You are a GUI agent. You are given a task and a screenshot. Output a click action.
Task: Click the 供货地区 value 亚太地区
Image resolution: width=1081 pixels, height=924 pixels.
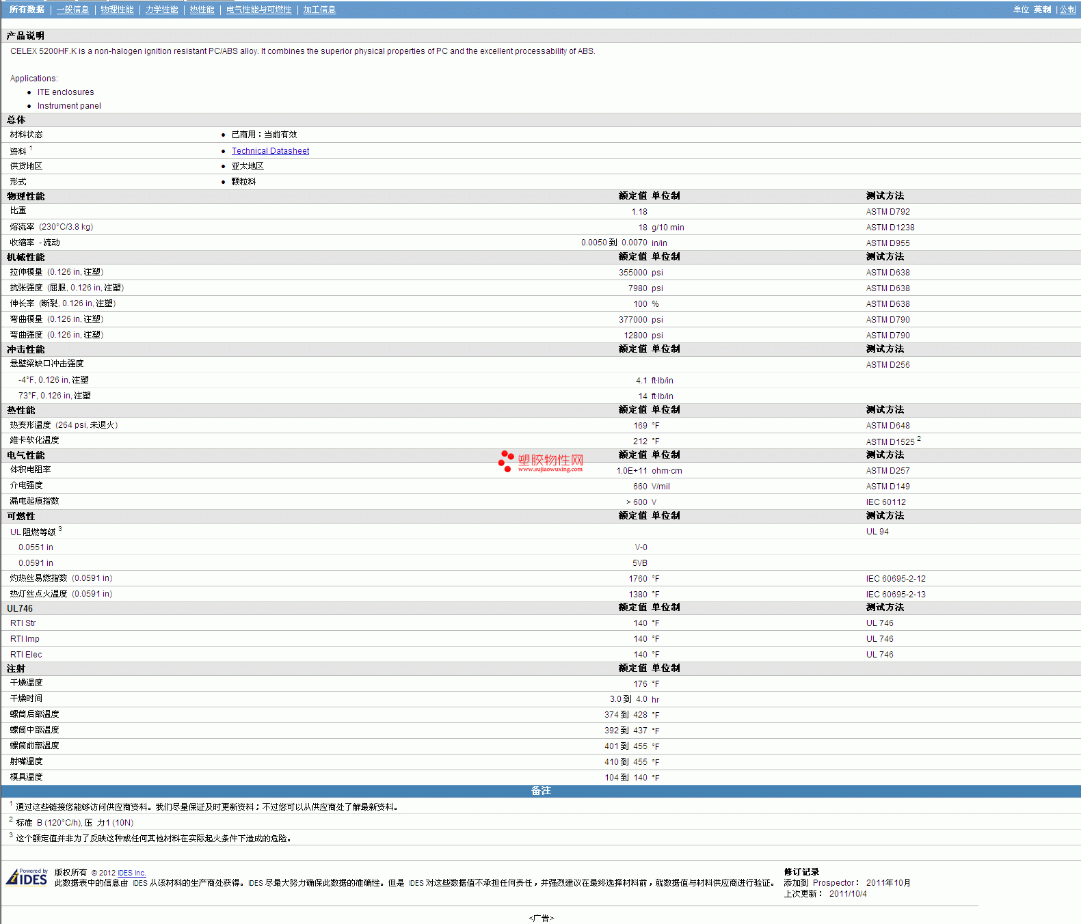(248, 166)
